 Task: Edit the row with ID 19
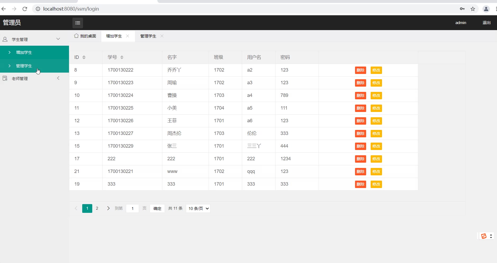point(376,184)
